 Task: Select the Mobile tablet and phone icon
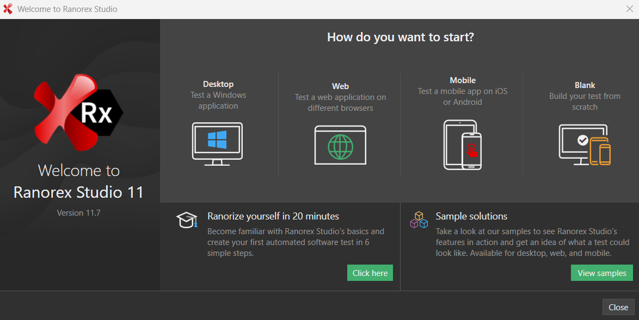(x=463, y=145)
